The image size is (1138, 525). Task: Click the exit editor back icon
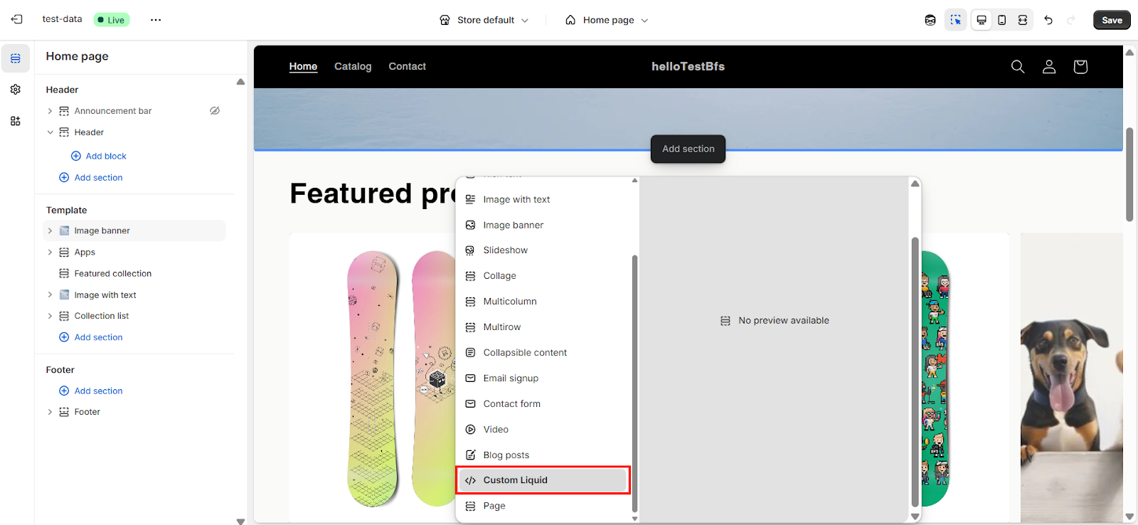tap(17, 19)
